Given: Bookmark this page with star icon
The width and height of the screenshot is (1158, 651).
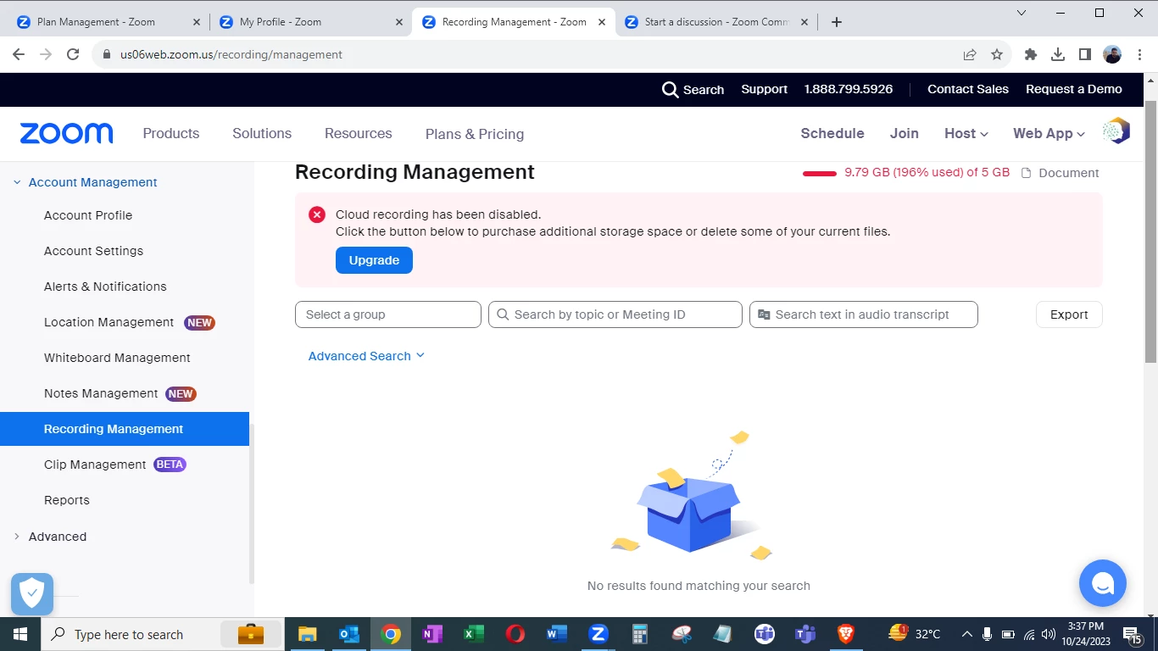Looking at the screenshot, I should click(x=997, y=54).
